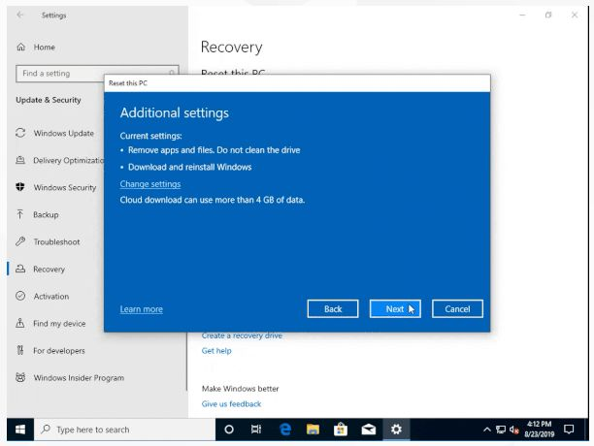Open the Windows Start menu
The height and width of the screenshot is (446, 594).
tap(20, 430)
